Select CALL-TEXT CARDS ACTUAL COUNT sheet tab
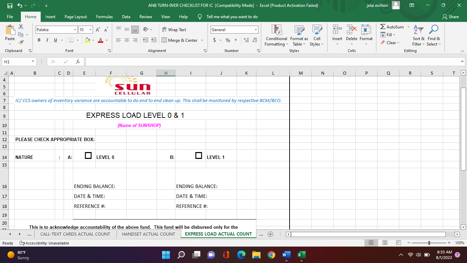This screenshot has width=467, height=263. tap(75, 234)
